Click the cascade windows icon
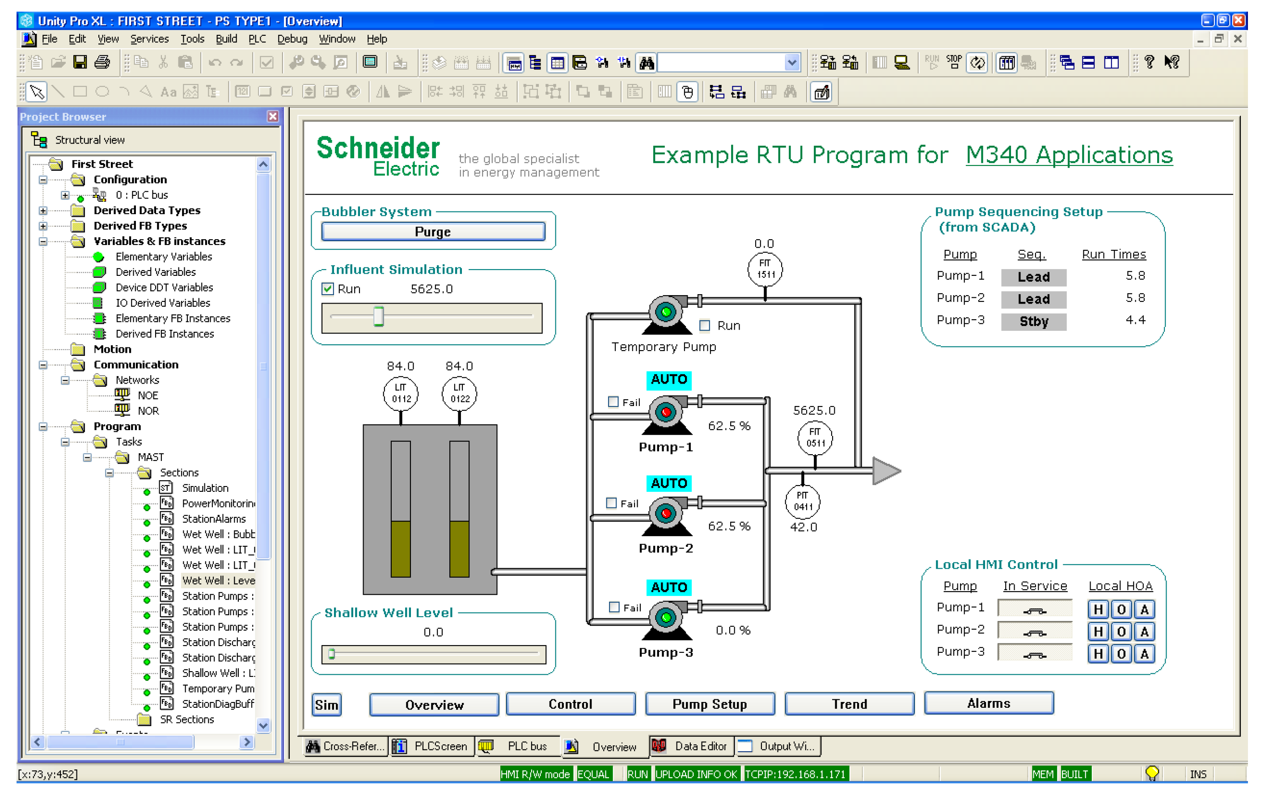Image resolution: width=1273 pixels, height=799 pixels. [1066, 62]
